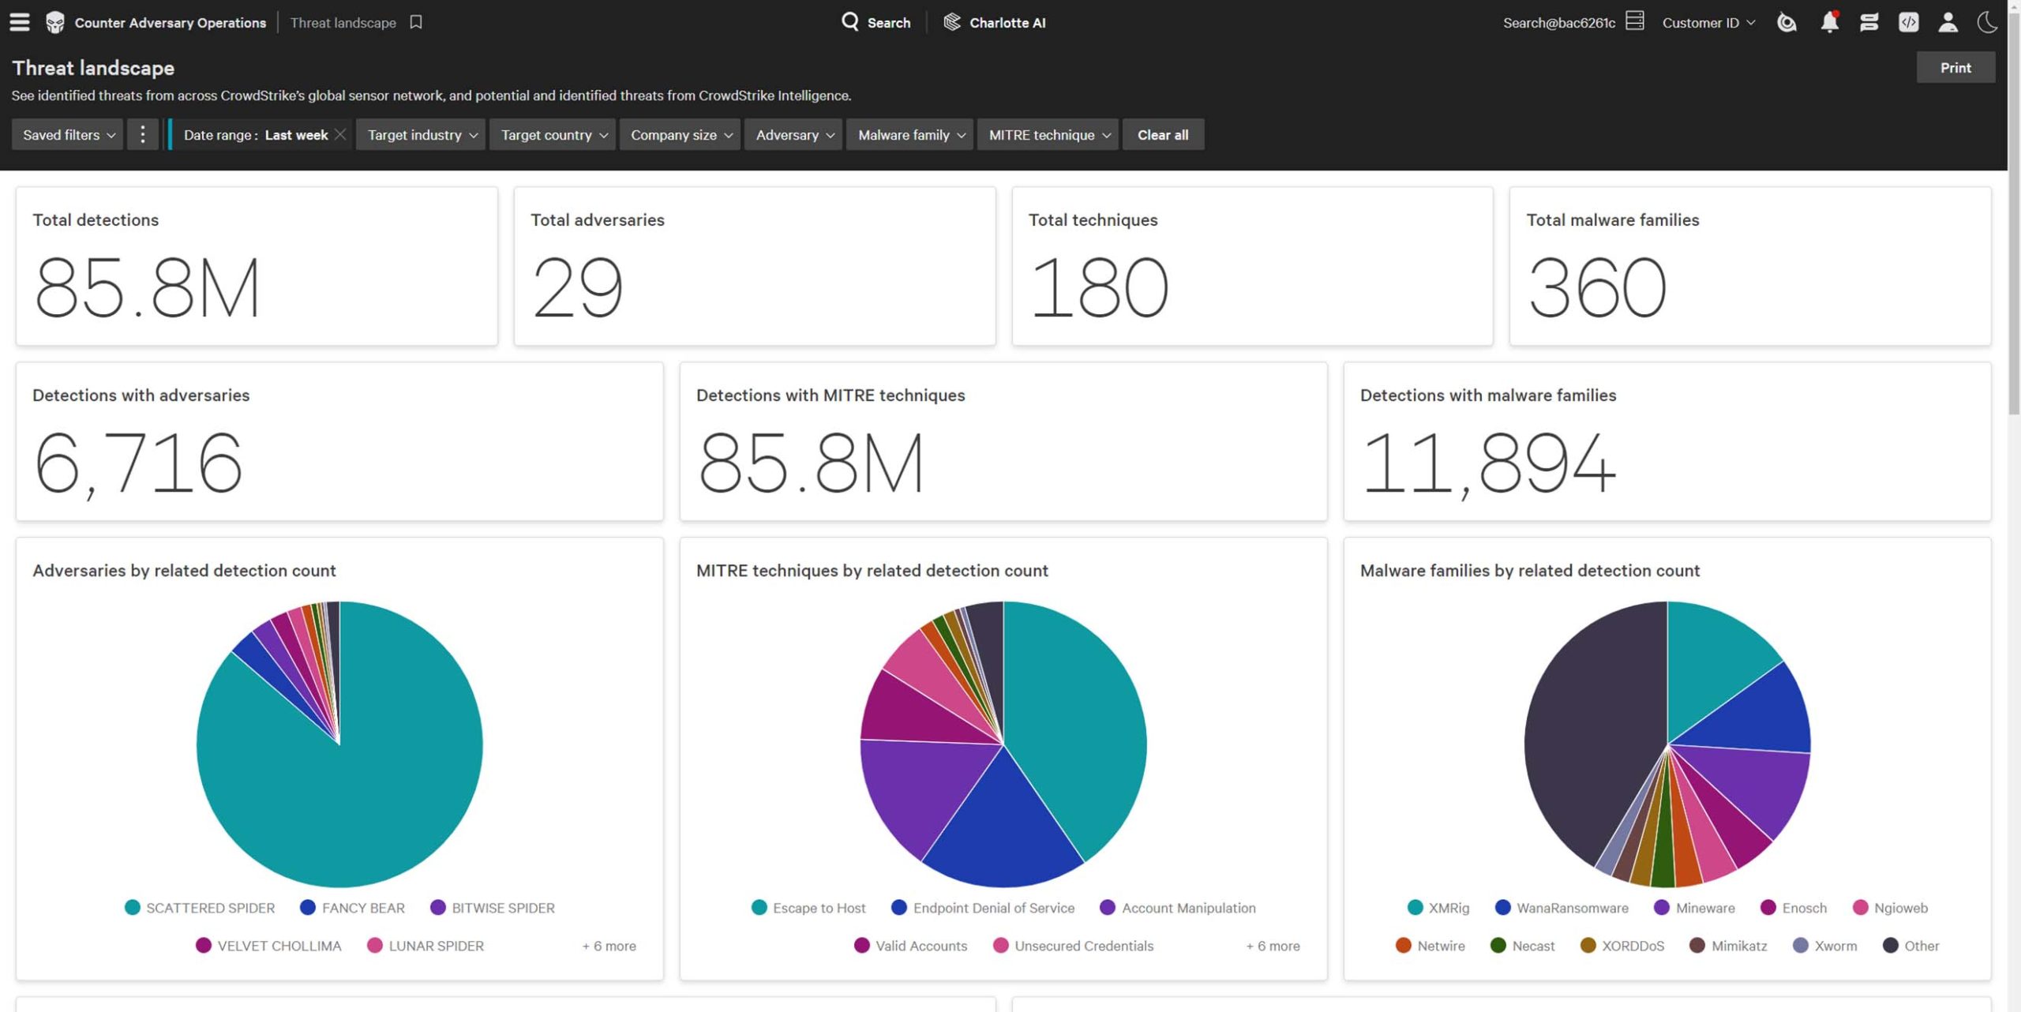Click Search@bac6261c text in header

pos(1558,22)
